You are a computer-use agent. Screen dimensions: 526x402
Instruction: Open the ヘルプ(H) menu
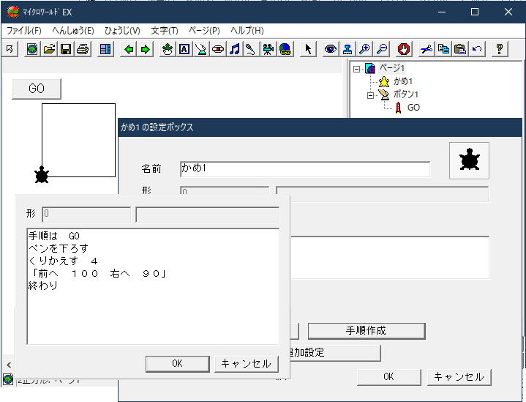pyautogui.click(x=247, y=31)
